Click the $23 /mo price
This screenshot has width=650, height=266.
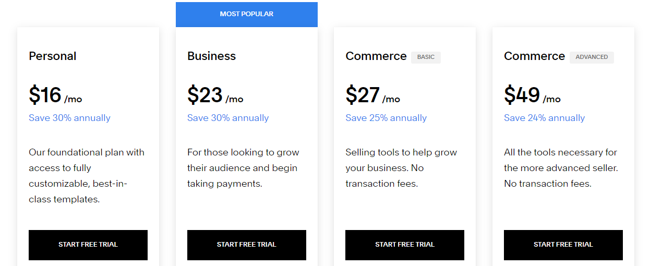pyautogui.click(x=215, y=95)
